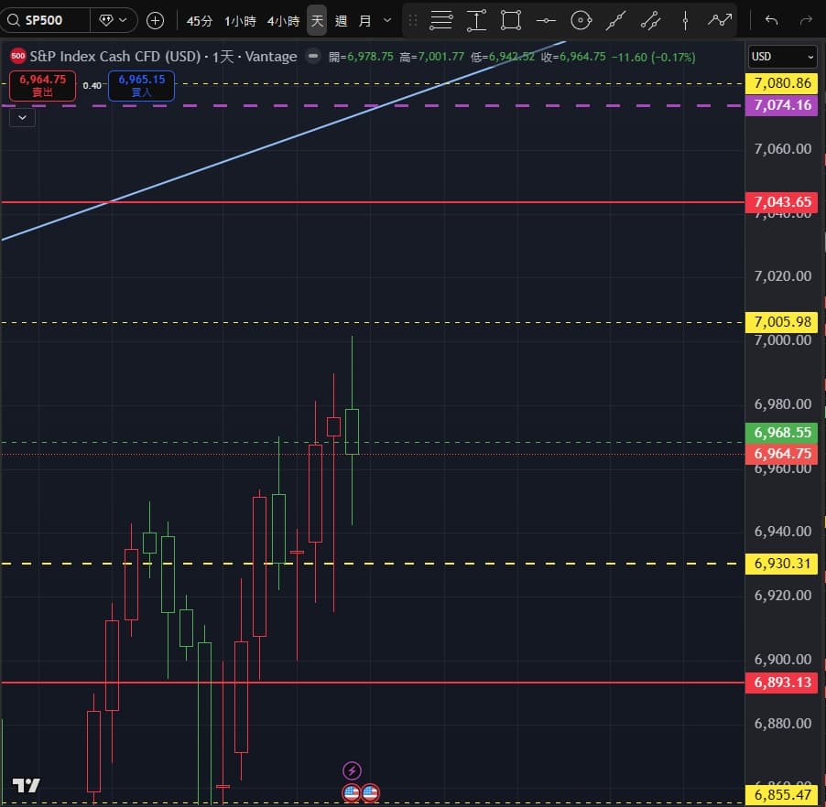The width and height of the screenshot is (826, 807).
Task: Select the Fib retracement tool
Action: pyautogui.click(x=440, y=20)
